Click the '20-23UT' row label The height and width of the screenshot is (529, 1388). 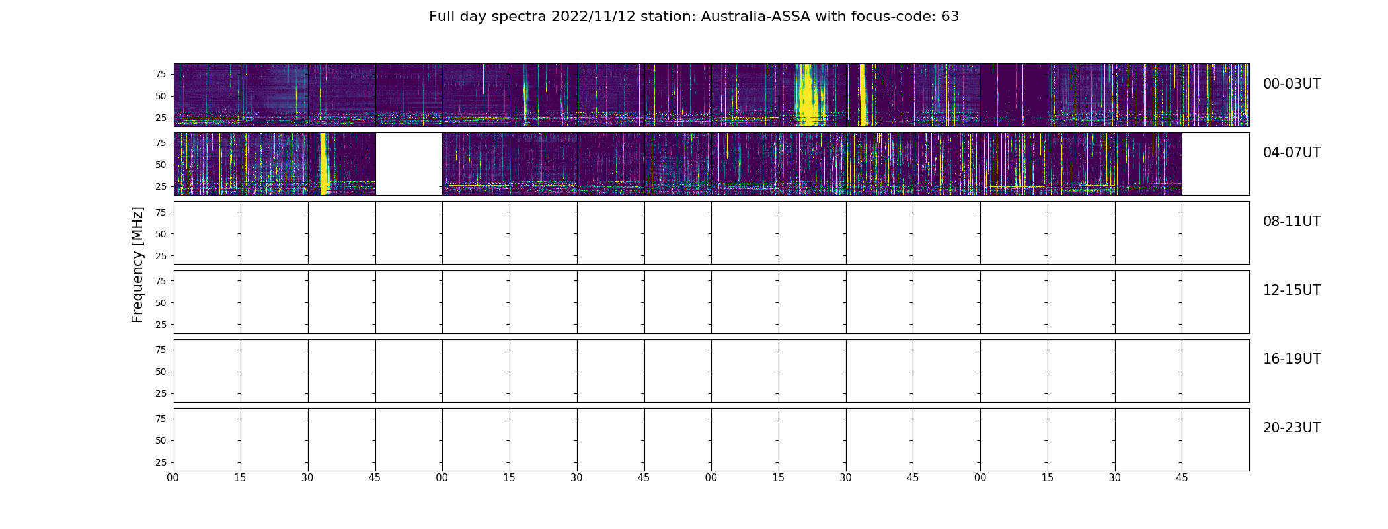point(1292,428)
